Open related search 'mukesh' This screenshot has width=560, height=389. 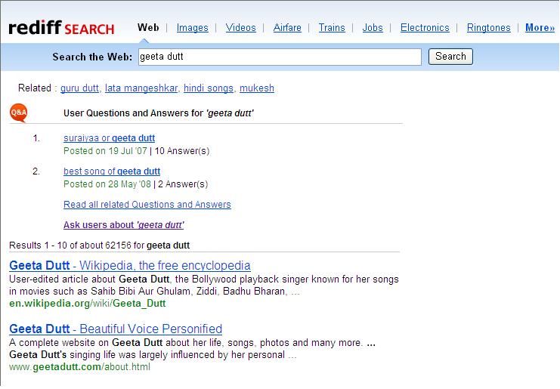click(x=257, y=88)
